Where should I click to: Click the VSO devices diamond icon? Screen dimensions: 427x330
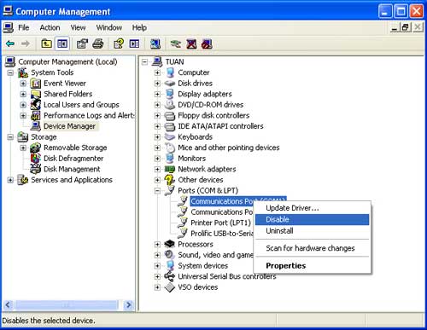(x=170, y=287)
